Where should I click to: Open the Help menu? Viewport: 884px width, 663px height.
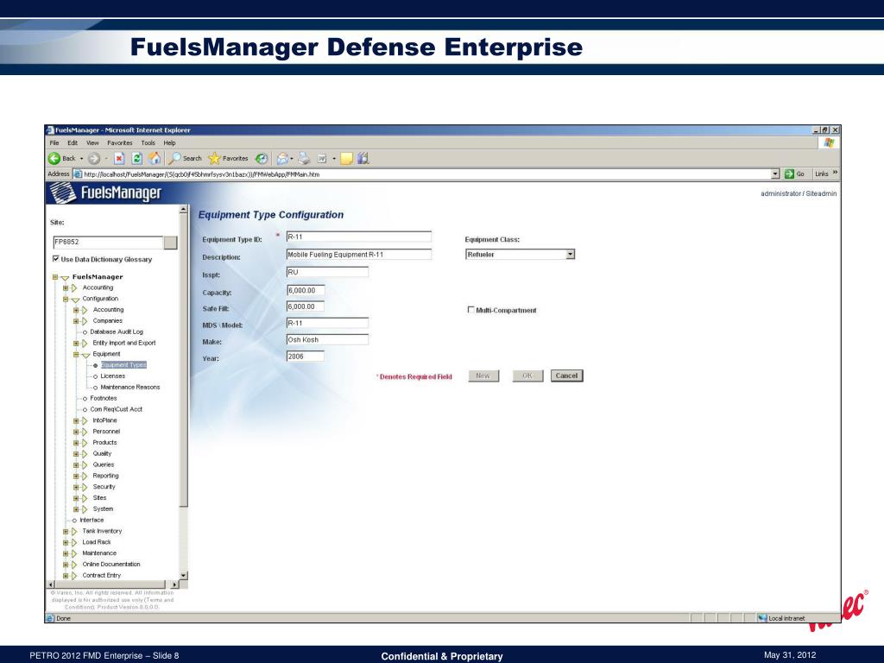pyautogui.click(x=169, y=142)
